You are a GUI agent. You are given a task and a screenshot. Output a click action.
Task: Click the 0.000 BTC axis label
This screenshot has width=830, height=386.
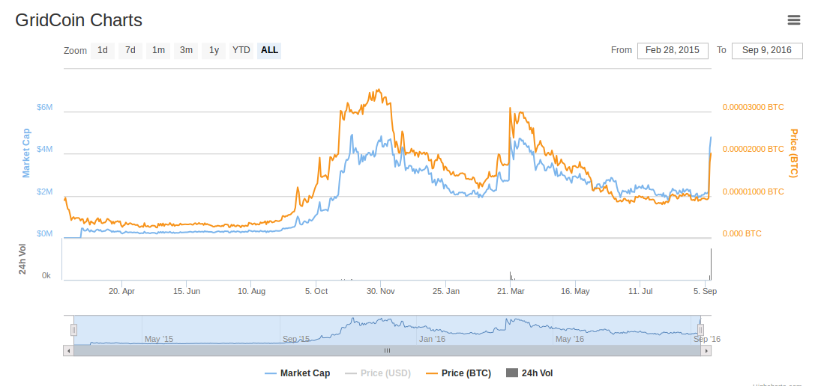[742, 233]
